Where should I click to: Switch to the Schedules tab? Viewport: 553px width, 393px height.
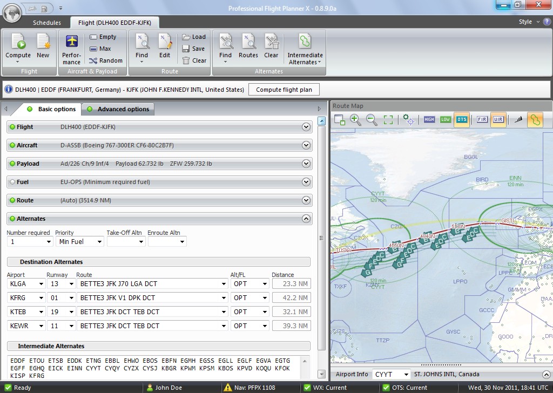tap(46, 23)
